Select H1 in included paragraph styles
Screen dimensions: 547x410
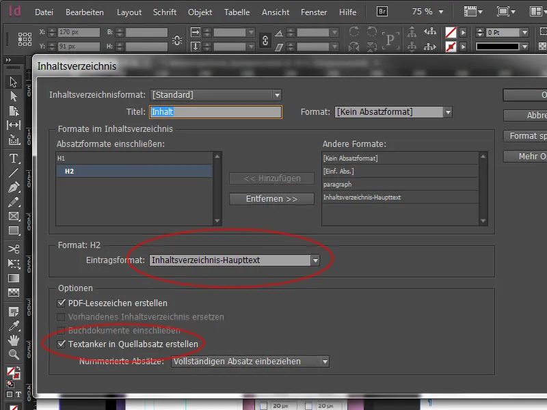(134, 159)
